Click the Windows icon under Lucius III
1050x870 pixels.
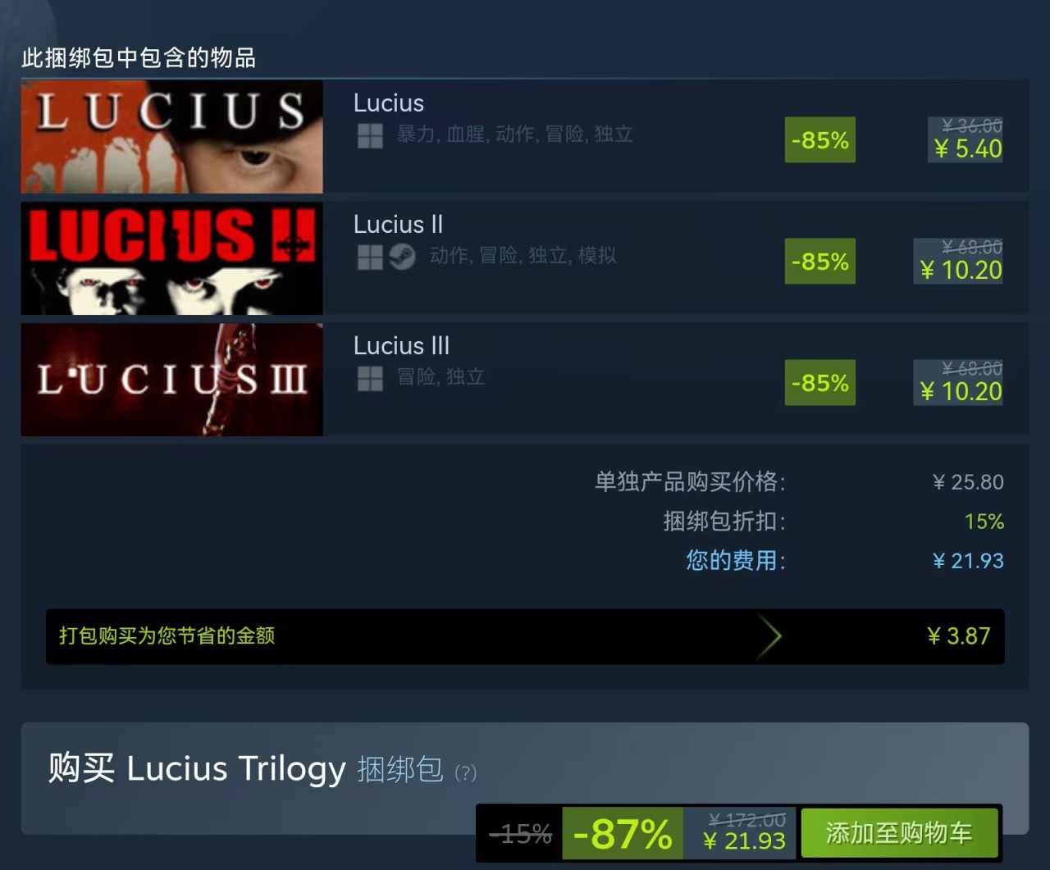click(x=370, y=378)
